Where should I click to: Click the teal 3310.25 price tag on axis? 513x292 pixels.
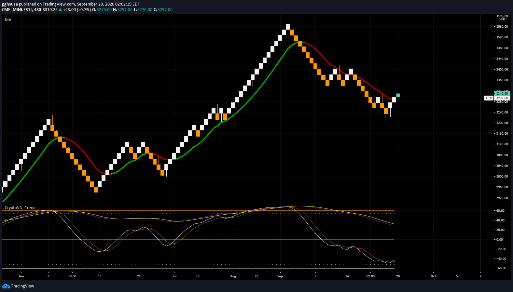[502, 94]
